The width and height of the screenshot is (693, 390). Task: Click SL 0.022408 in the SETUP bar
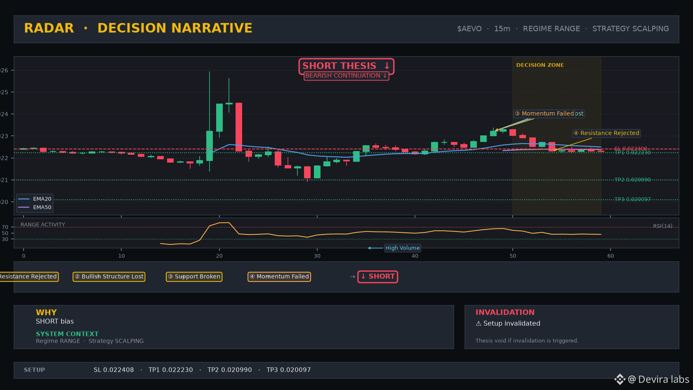pos(114,370)
